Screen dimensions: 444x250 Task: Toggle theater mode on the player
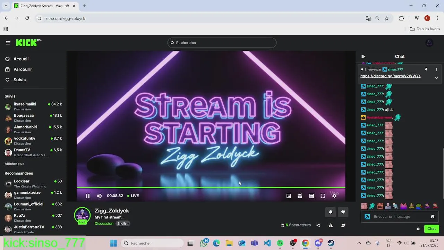(311, 196)
